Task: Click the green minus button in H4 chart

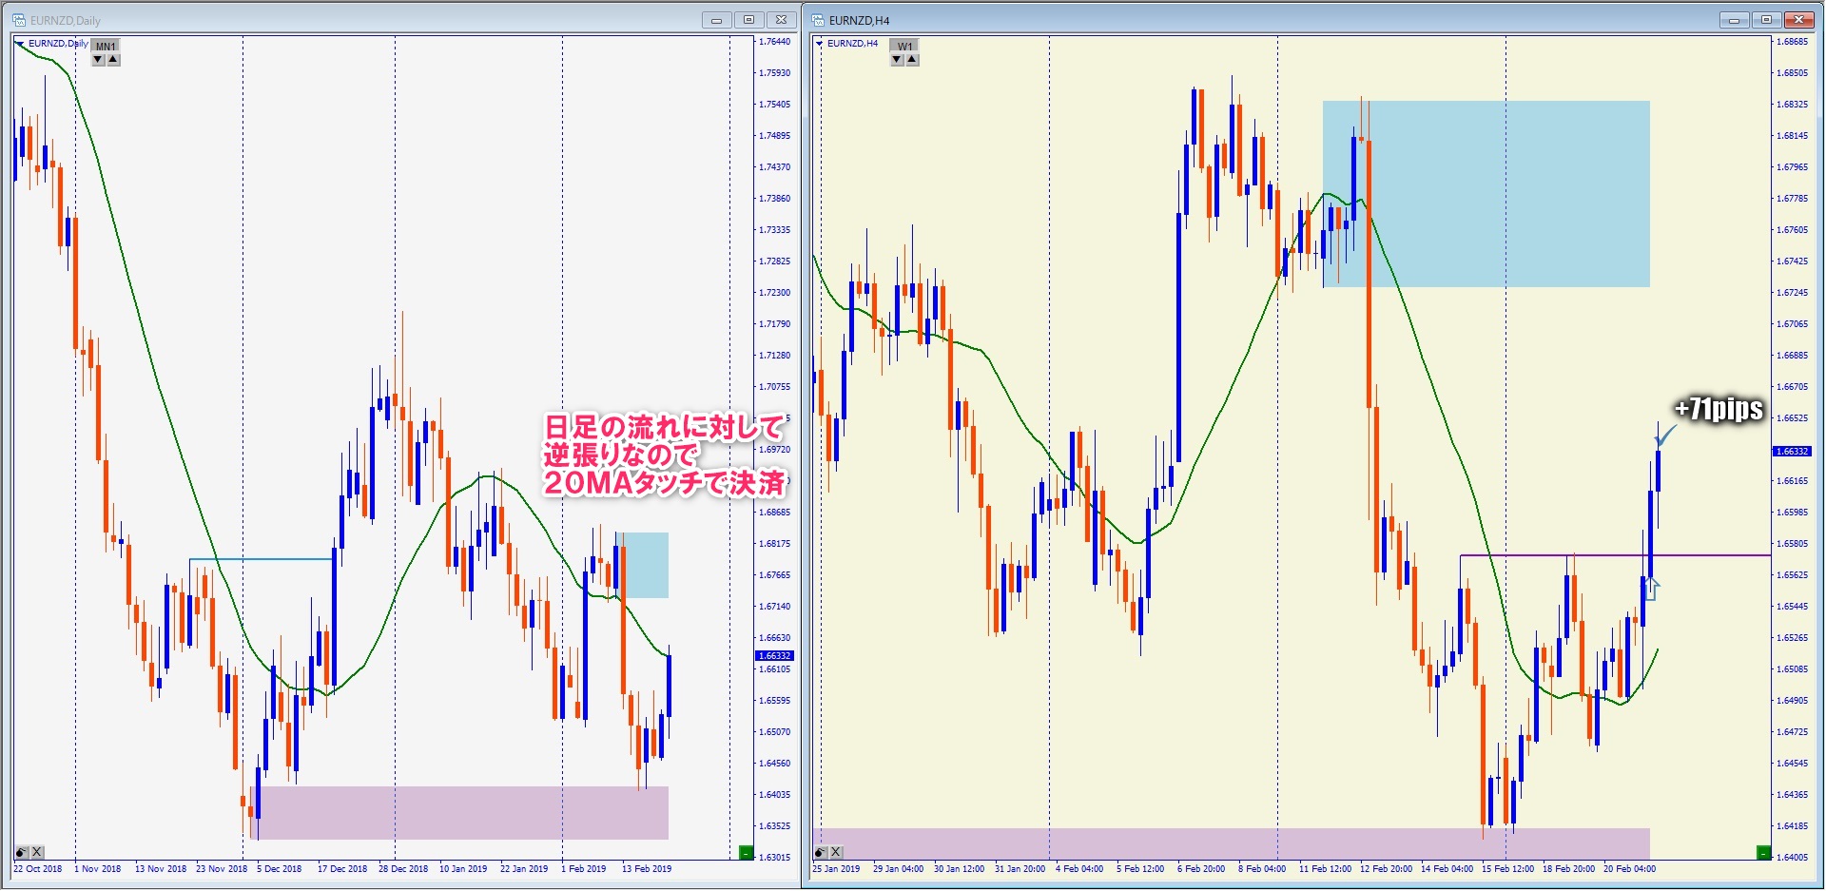Action: [1764, 853]
